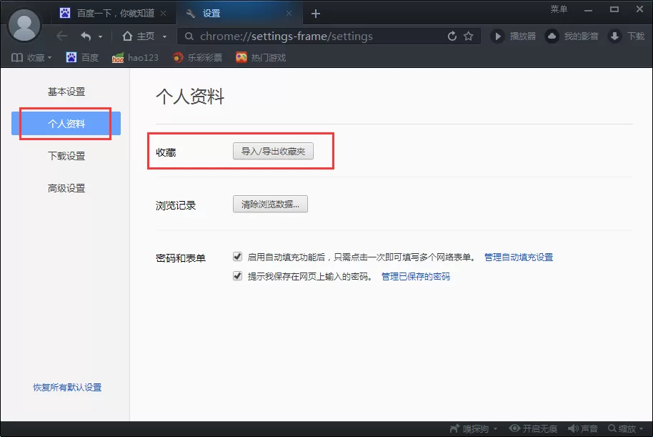Open the hao123 bookmark
The width and height of the screenshot is (653, 437).
pyautogui.click(x=135, y=57)
